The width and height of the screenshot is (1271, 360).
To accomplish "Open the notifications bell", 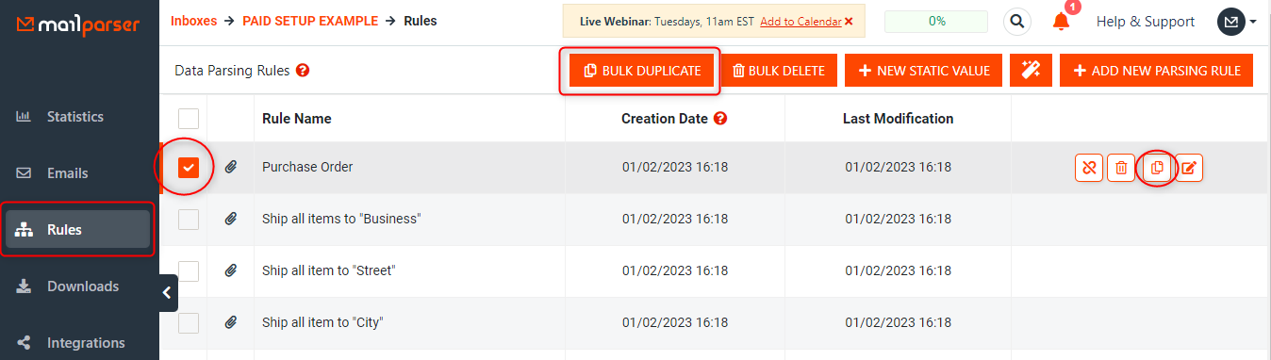I will [1062, 21].
